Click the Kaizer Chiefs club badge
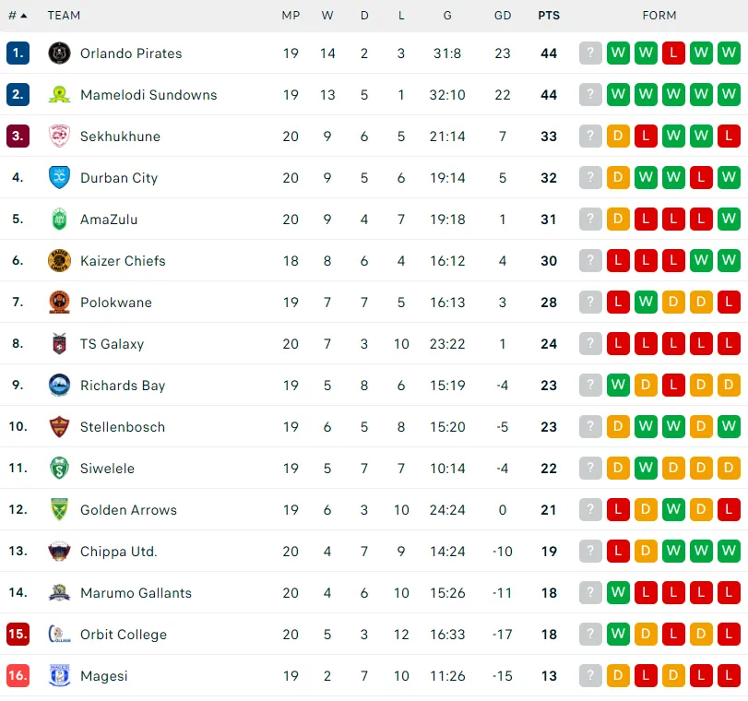The width and height of the screenshot is (748, 701). pos(59,261)
